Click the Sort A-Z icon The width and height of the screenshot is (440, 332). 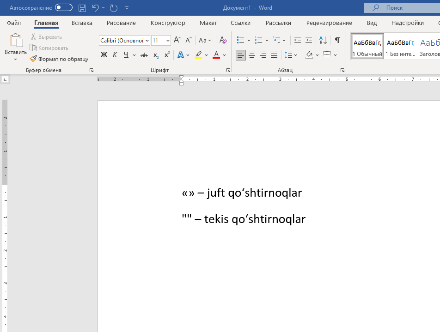323,41
